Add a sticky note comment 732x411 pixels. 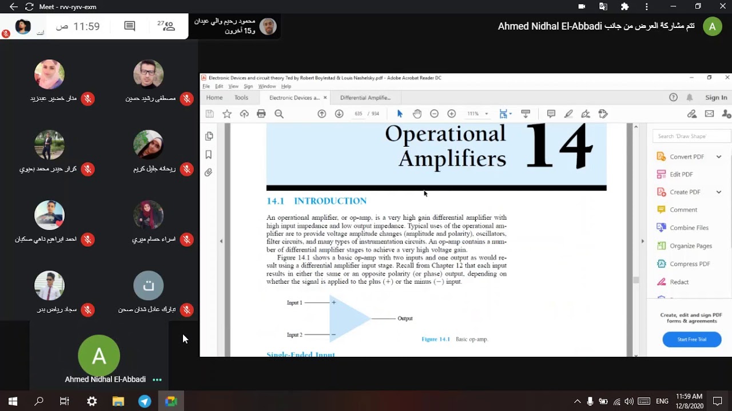pos(551,114)
